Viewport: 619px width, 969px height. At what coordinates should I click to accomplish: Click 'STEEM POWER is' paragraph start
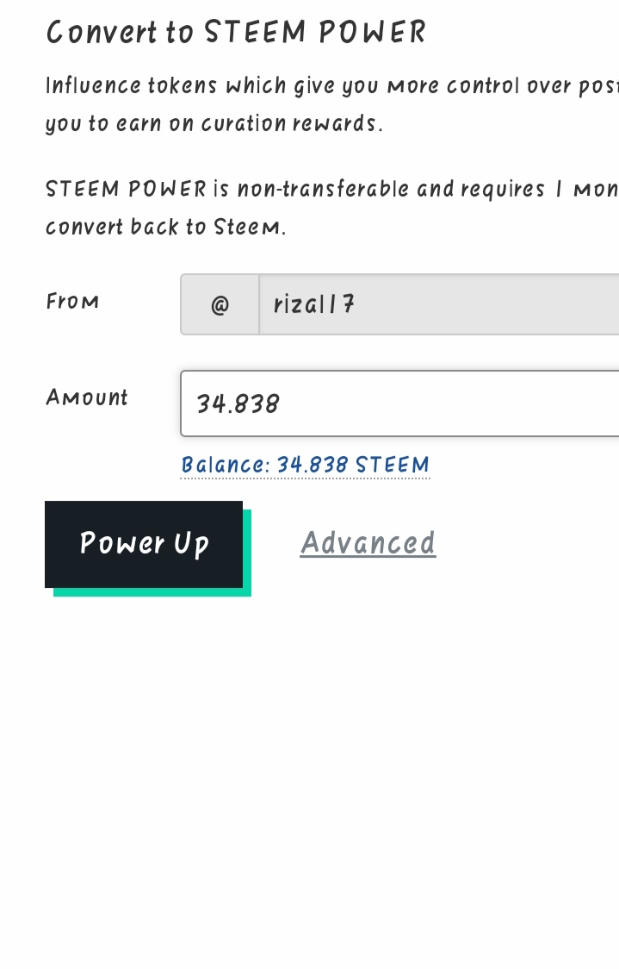pos(138,189)
